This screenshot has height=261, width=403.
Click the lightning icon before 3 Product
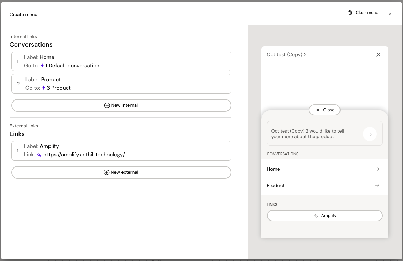[44, 88]
